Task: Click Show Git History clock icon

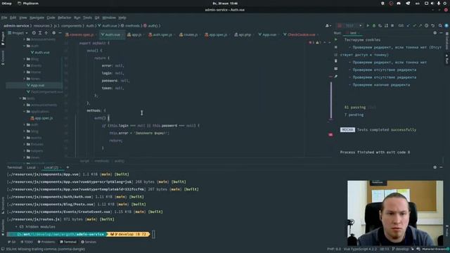Action: 427,25
